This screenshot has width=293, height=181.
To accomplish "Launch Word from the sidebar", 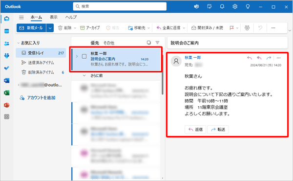I will [7, 81].
